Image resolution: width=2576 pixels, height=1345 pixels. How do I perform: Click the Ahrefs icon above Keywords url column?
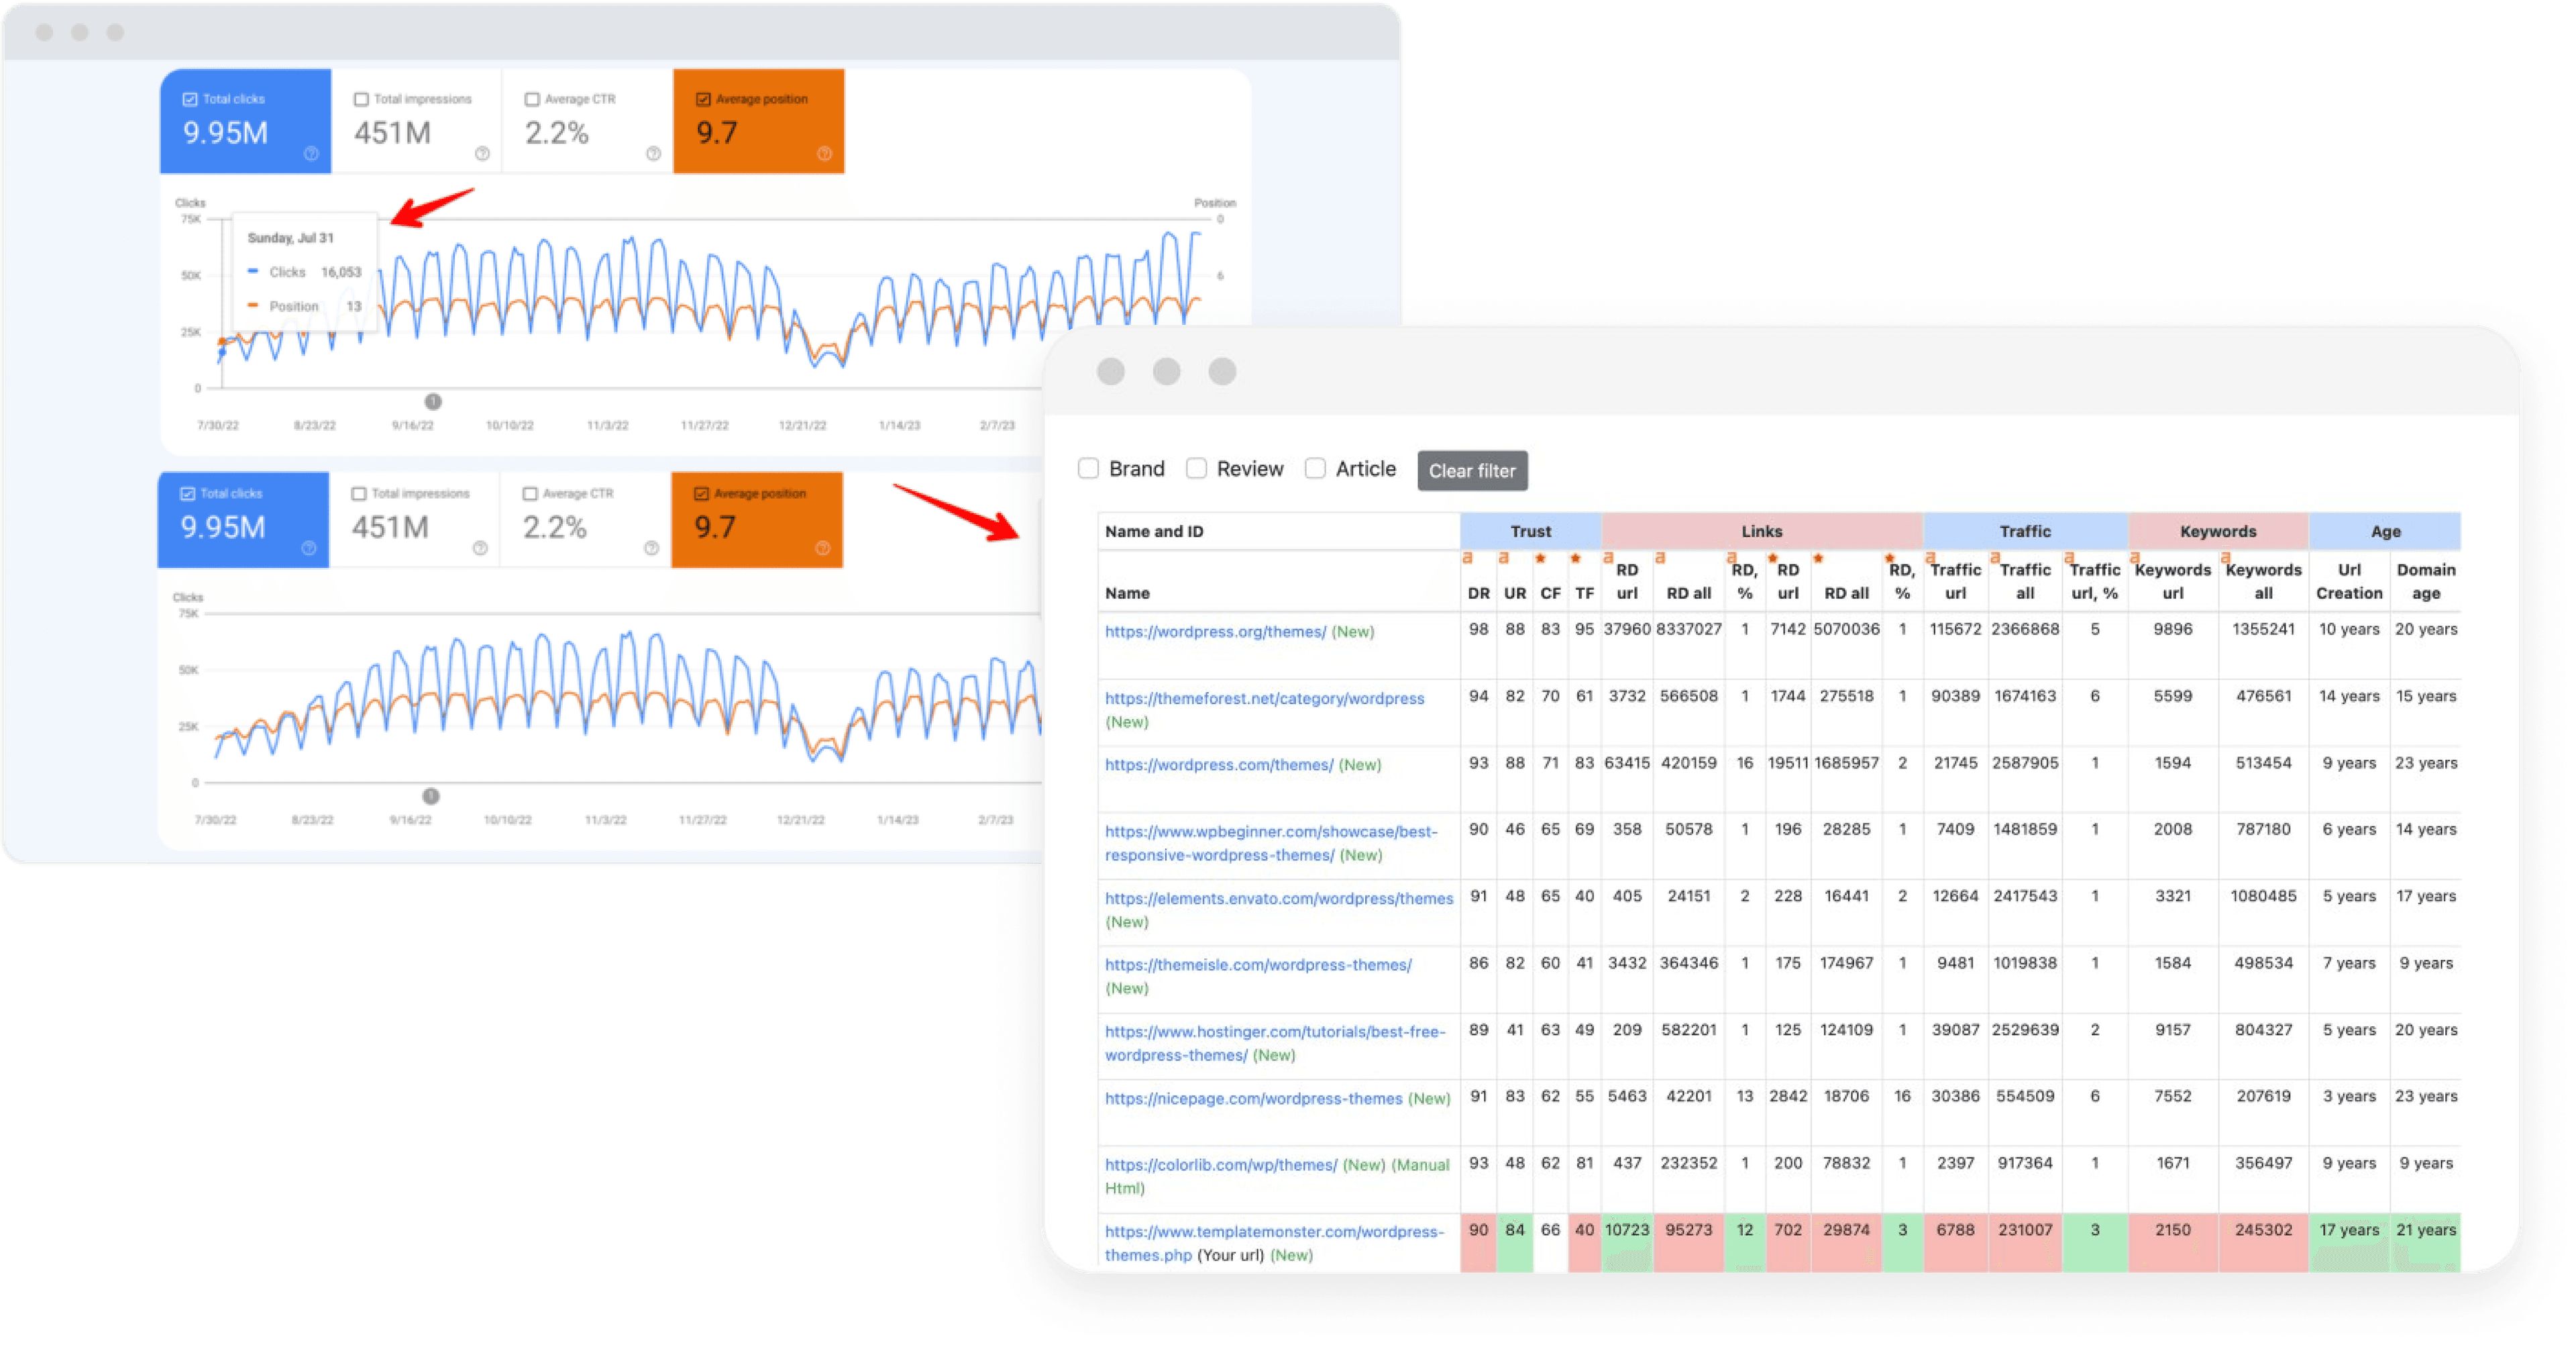coord(2134,558)
